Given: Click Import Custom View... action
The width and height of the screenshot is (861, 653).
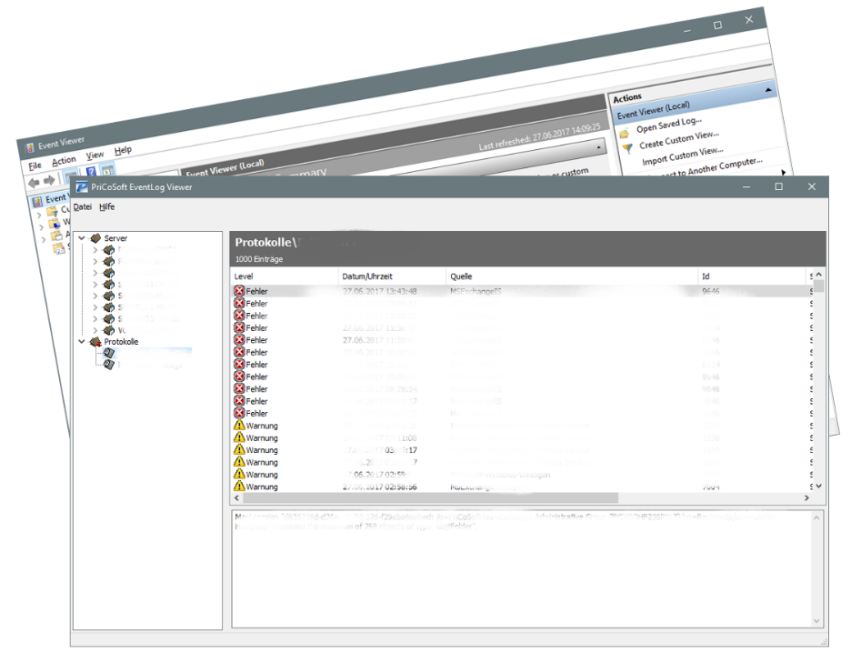Looking at the screenshot, I should coord(683,156).
